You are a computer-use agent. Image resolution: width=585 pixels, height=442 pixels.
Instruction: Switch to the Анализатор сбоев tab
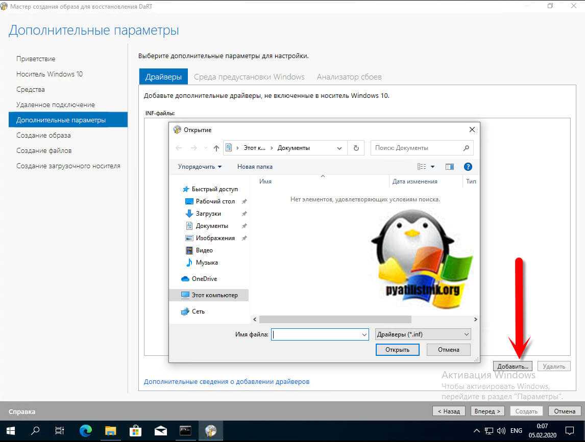[x=349, y=77]
